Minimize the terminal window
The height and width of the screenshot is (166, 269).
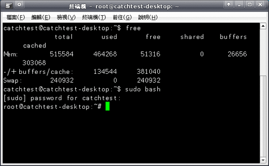(x=239, y=4)
